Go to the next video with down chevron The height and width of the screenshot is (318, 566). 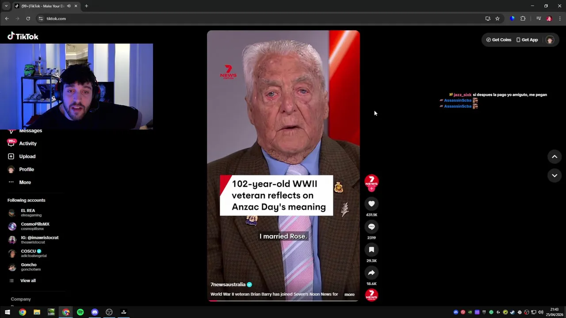coord(555,175)
